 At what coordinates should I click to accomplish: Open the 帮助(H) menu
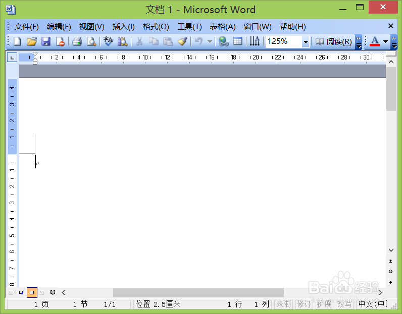click(292, 27)
